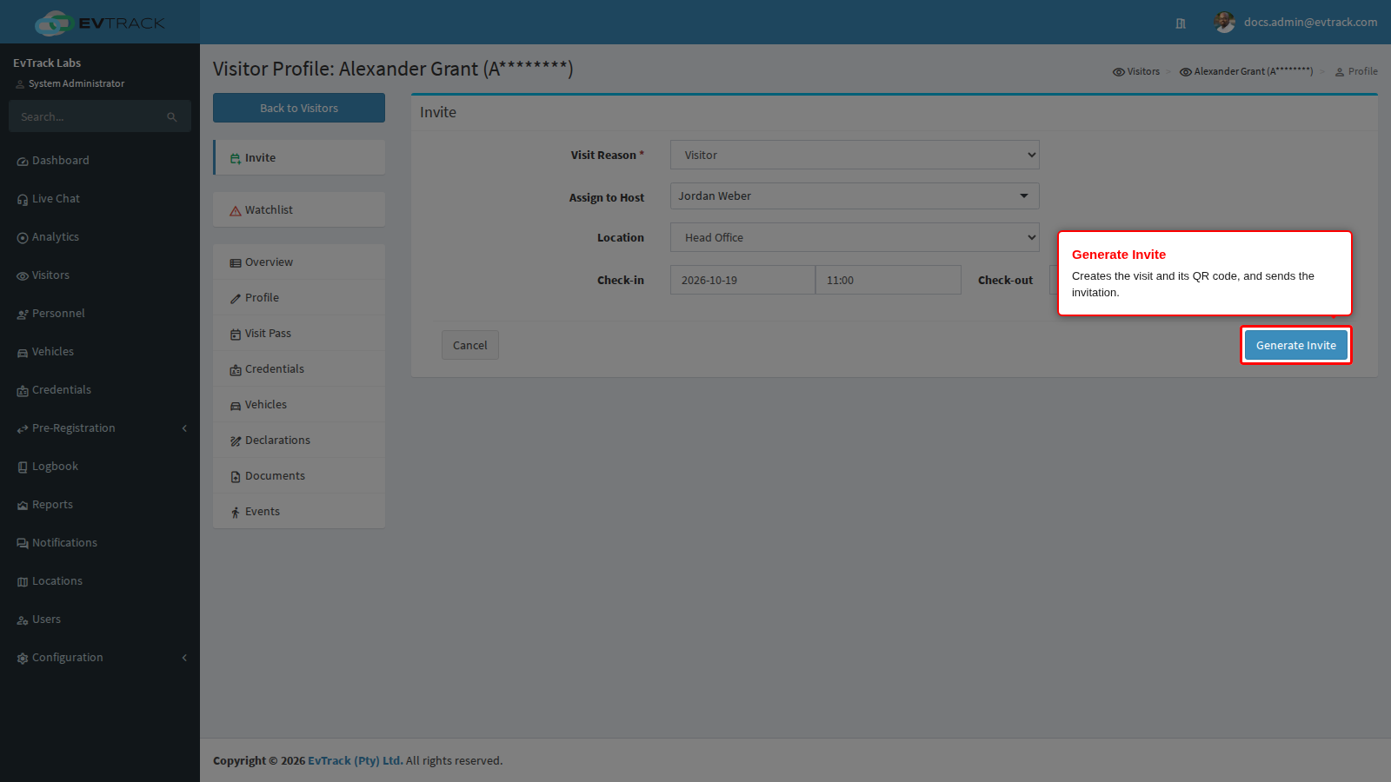Viewport: 1391px width, 782px height.
Task: Open the Location dropdown
Action: tap(855, 237)
